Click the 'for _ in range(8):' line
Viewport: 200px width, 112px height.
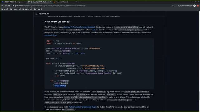tap(60, 81)
